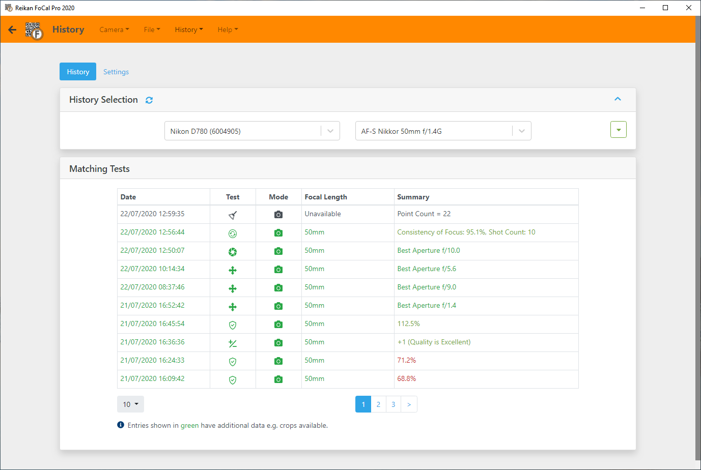701x470 pixels.
Task: Click the red 71.2% result
Action: (406, 360)
